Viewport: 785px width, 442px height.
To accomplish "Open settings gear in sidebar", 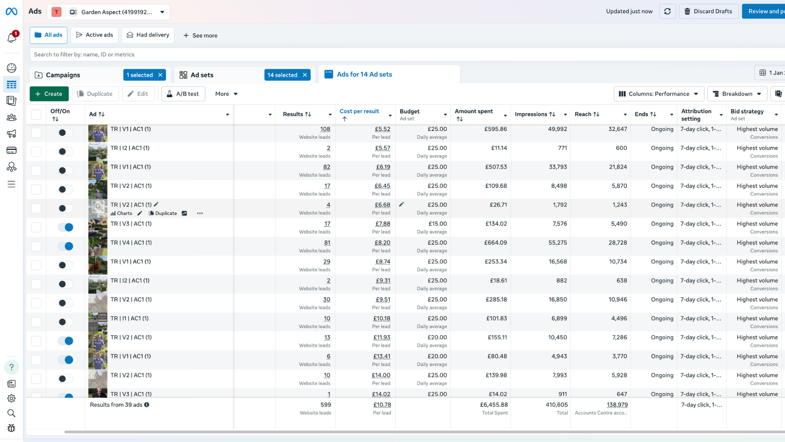I will click(x=11, y=398).
